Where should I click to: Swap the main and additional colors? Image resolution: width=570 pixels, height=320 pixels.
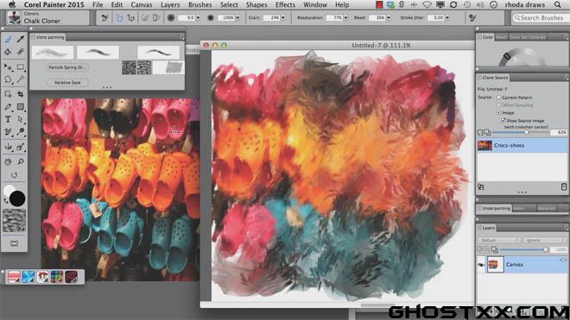point(6,200)
